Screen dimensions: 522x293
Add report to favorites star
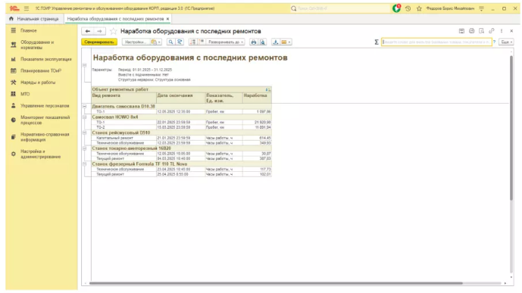(113, 31)
